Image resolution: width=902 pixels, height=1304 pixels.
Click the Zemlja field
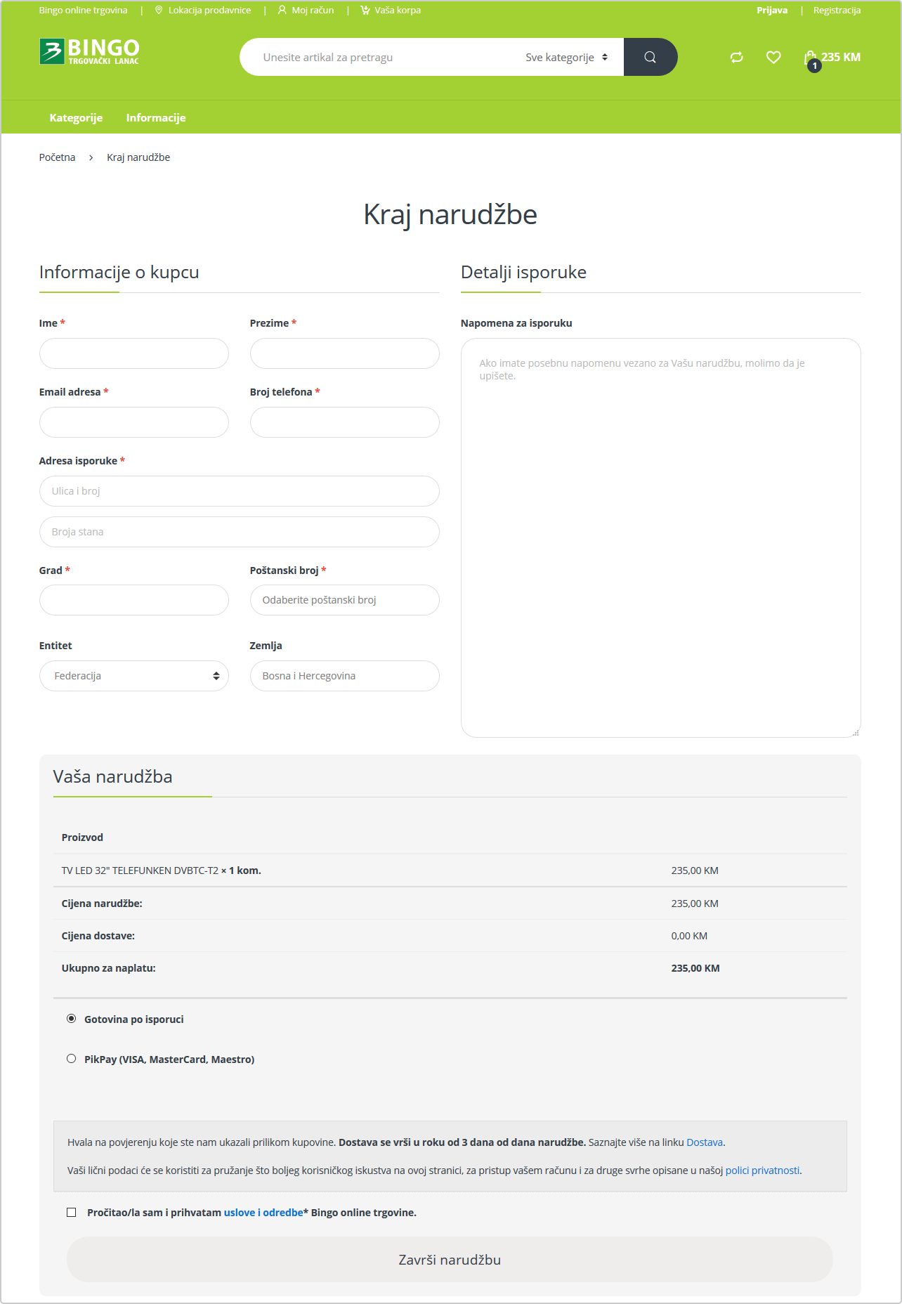(345, 676)
